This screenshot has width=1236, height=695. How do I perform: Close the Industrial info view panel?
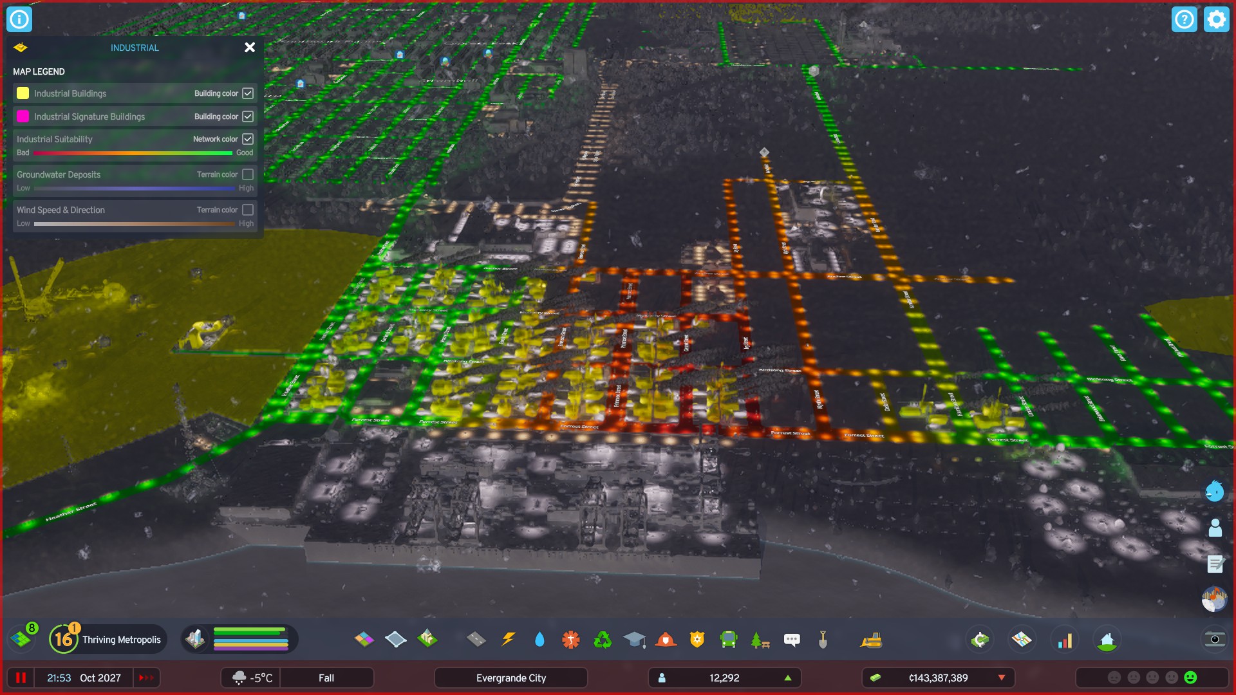pos(250,47)
